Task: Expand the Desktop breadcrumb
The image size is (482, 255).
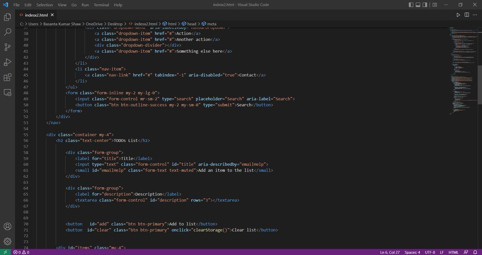Action: tap(115, 24)
